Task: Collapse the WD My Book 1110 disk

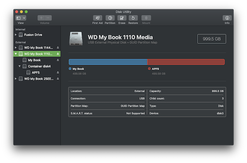Action: [x=16, y=54]
